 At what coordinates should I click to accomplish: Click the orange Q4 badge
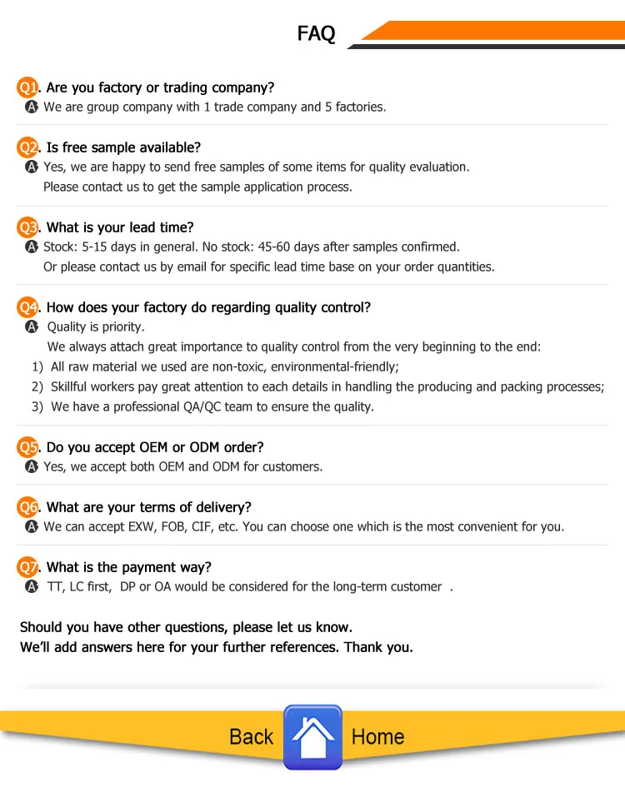tap(28, 307)
